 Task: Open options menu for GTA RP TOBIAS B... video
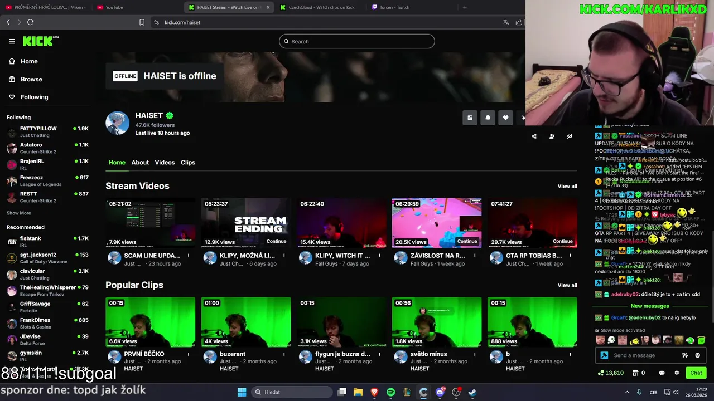click(x=570, y=256)
